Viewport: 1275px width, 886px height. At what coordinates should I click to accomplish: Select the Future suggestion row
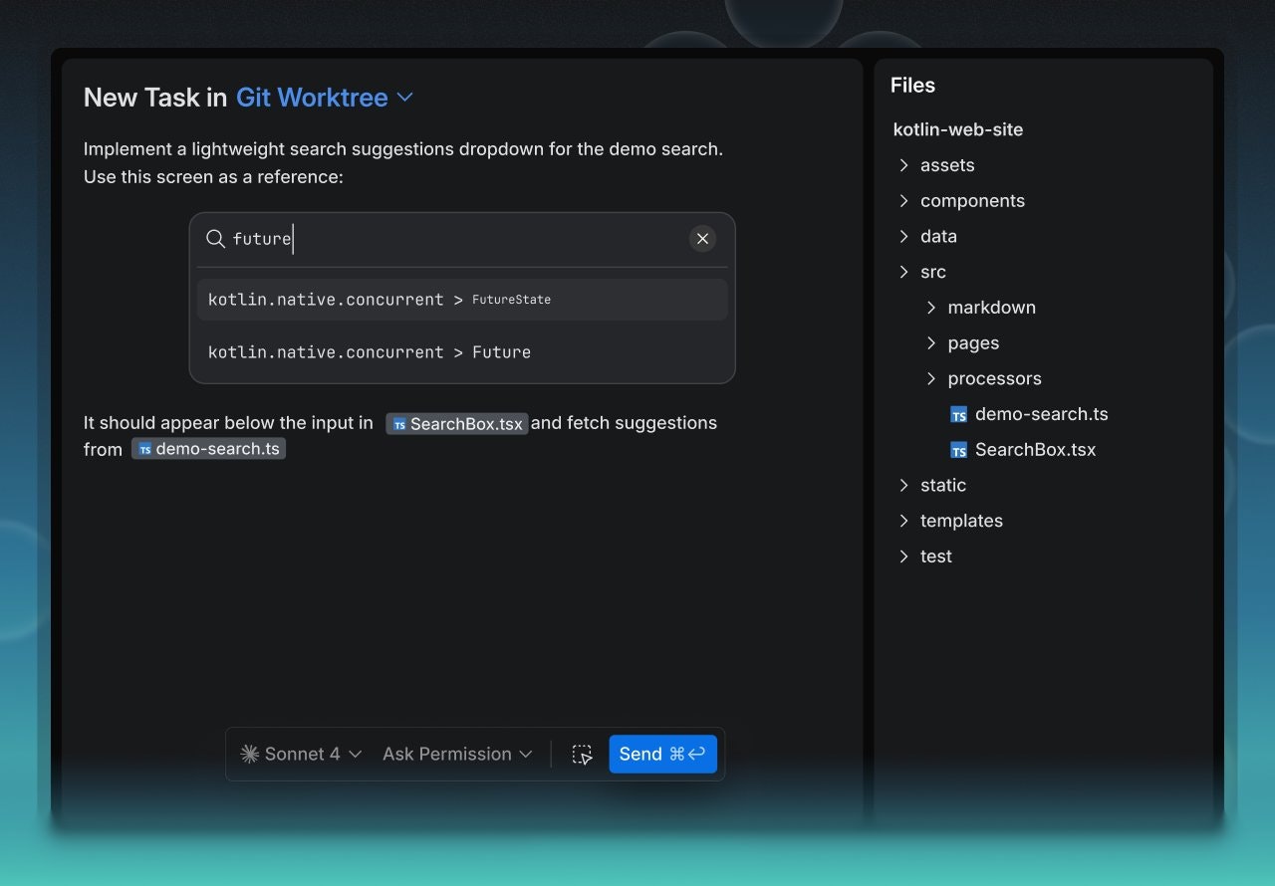tap(462, 351)
